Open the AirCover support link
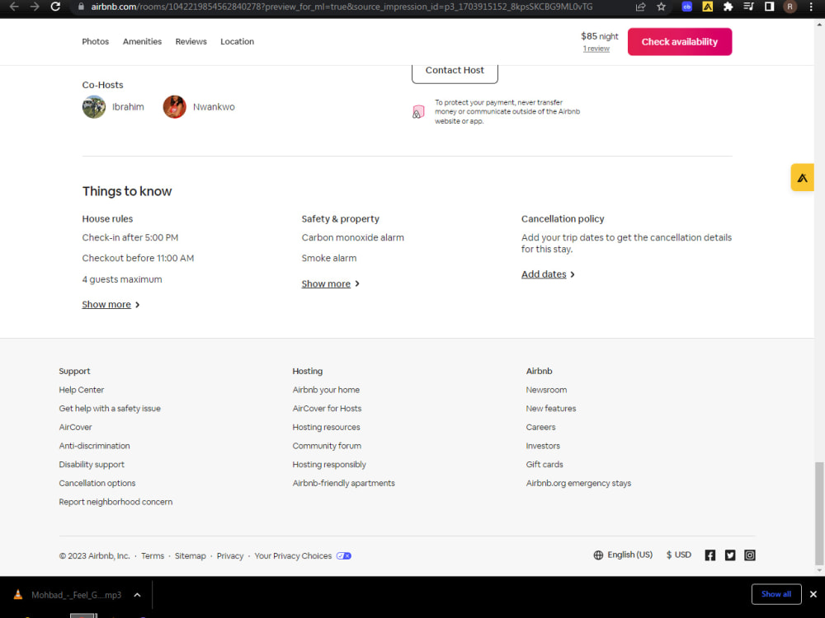 (x=75, y=427)
